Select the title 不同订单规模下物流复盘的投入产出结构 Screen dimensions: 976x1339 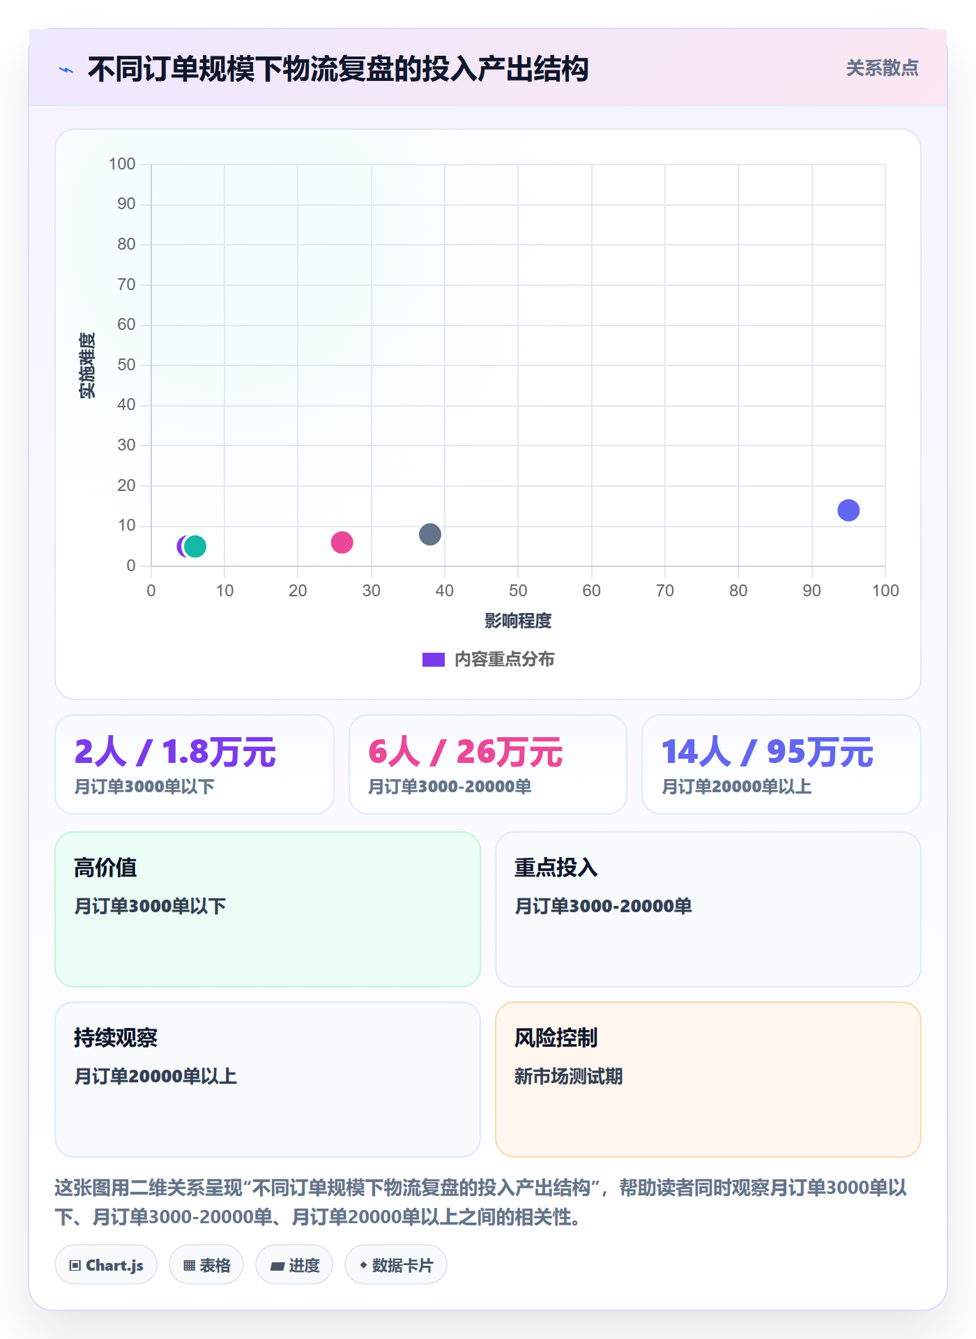338,69
